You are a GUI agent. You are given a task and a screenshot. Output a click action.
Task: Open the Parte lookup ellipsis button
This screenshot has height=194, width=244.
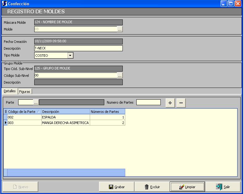point(36,102)
